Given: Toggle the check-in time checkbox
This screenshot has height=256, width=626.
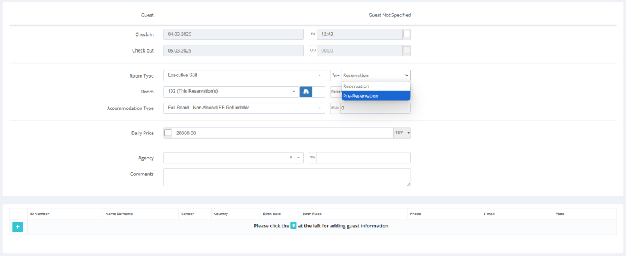Looking at the screenshot, I should click(407, 34).
